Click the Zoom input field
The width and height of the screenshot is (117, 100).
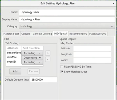[92, 60]
